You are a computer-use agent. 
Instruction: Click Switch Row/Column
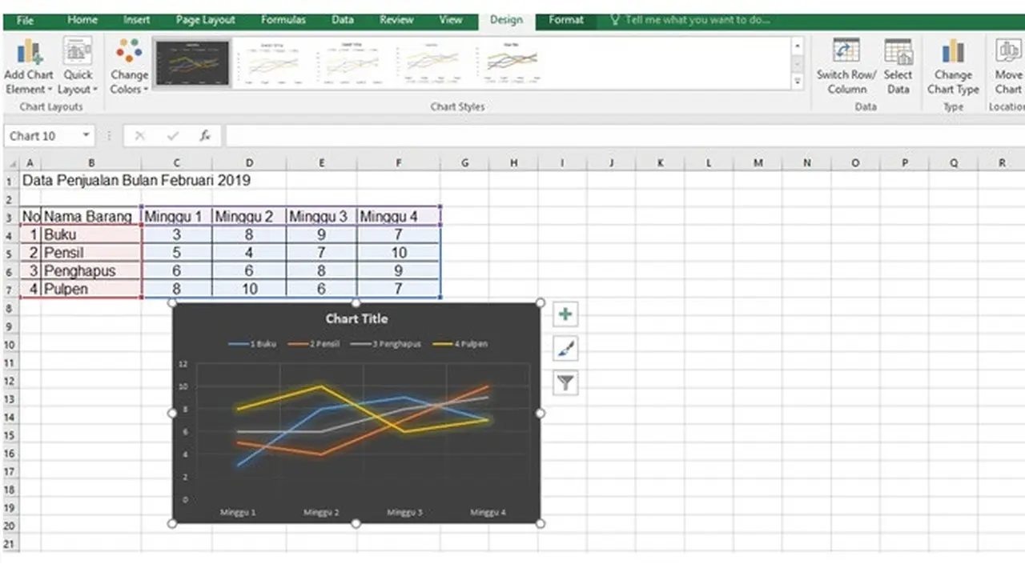846,64
